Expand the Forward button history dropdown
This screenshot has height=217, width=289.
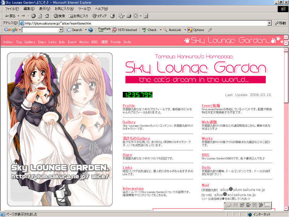point(28,16)
